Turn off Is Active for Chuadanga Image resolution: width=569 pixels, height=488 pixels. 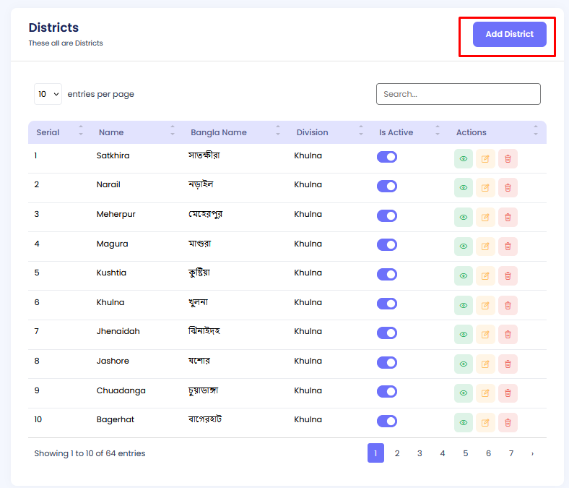click(387, 392)
